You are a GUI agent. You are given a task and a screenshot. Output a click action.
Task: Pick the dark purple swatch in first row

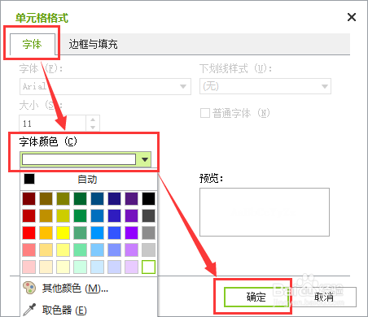pos(132,199)
